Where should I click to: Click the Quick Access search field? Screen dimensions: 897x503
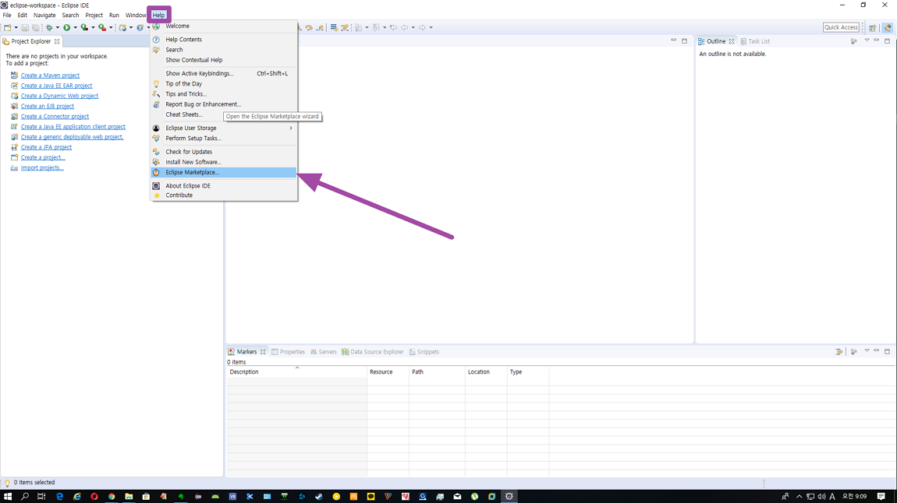point(841,27)
